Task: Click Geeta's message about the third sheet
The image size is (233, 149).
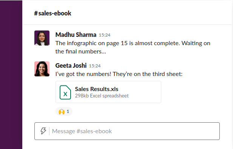Action: point(119,74)
